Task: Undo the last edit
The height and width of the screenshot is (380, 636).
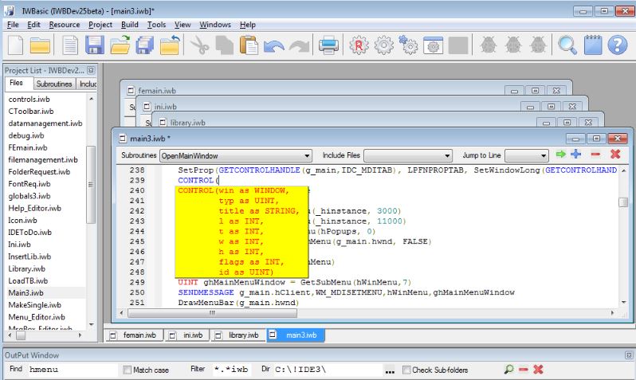Action: [x=274, y=46]
